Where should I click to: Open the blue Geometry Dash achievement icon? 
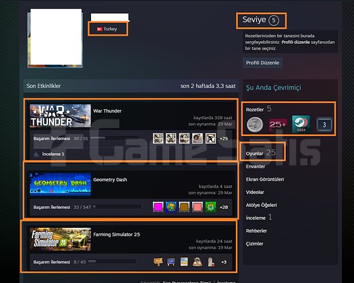[x=171, y=207]
